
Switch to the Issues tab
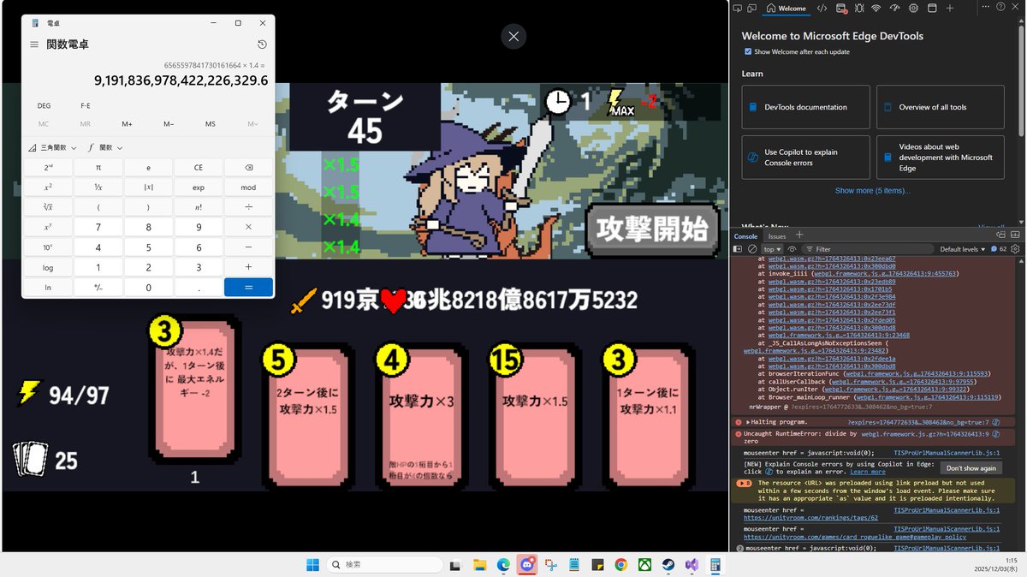(x=777, y=235)
